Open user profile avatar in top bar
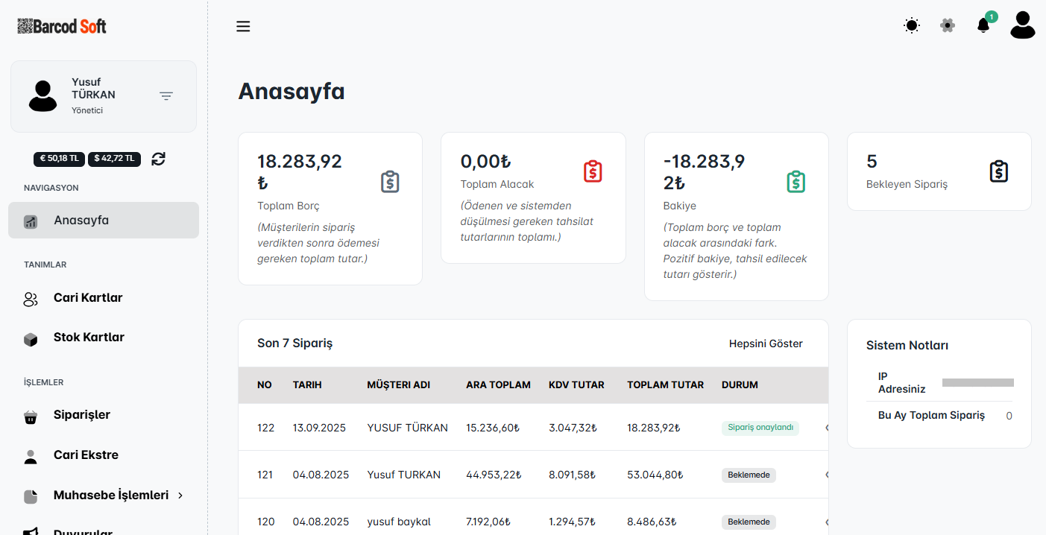Viewport: 1046px width, 535px height. 1022,25
